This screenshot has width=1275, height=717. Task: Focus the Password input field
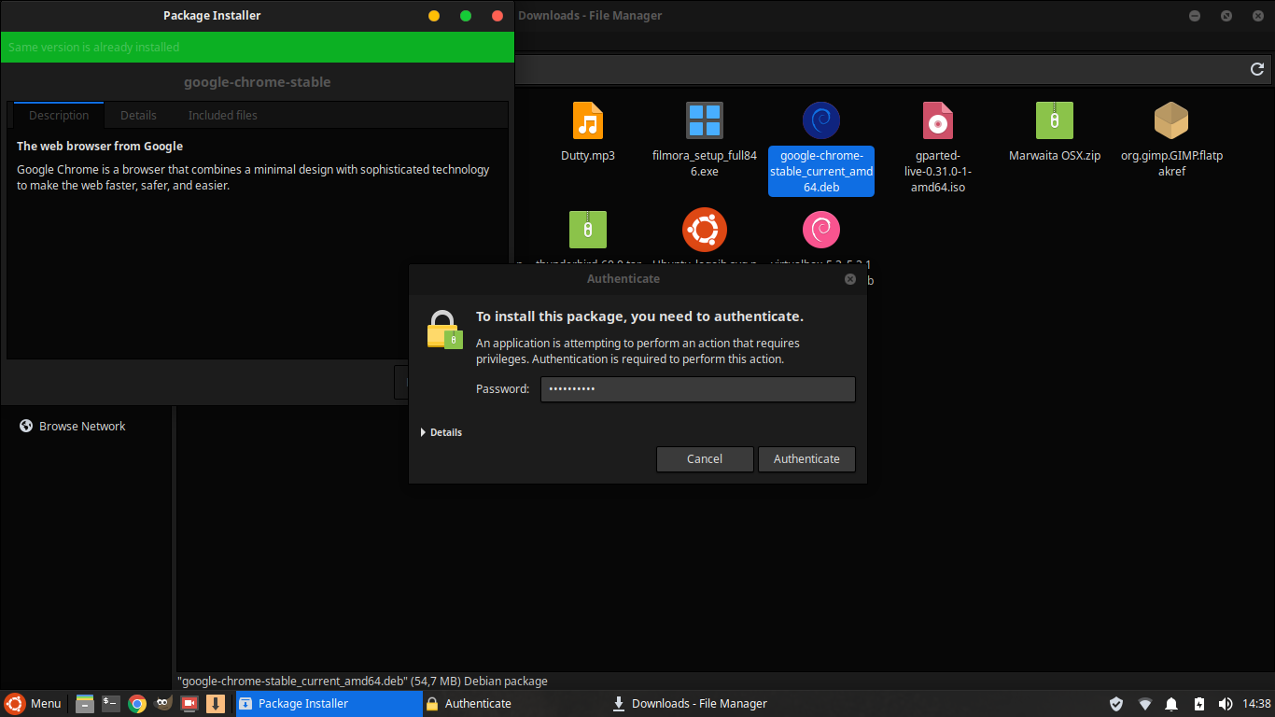click(697, 389)
